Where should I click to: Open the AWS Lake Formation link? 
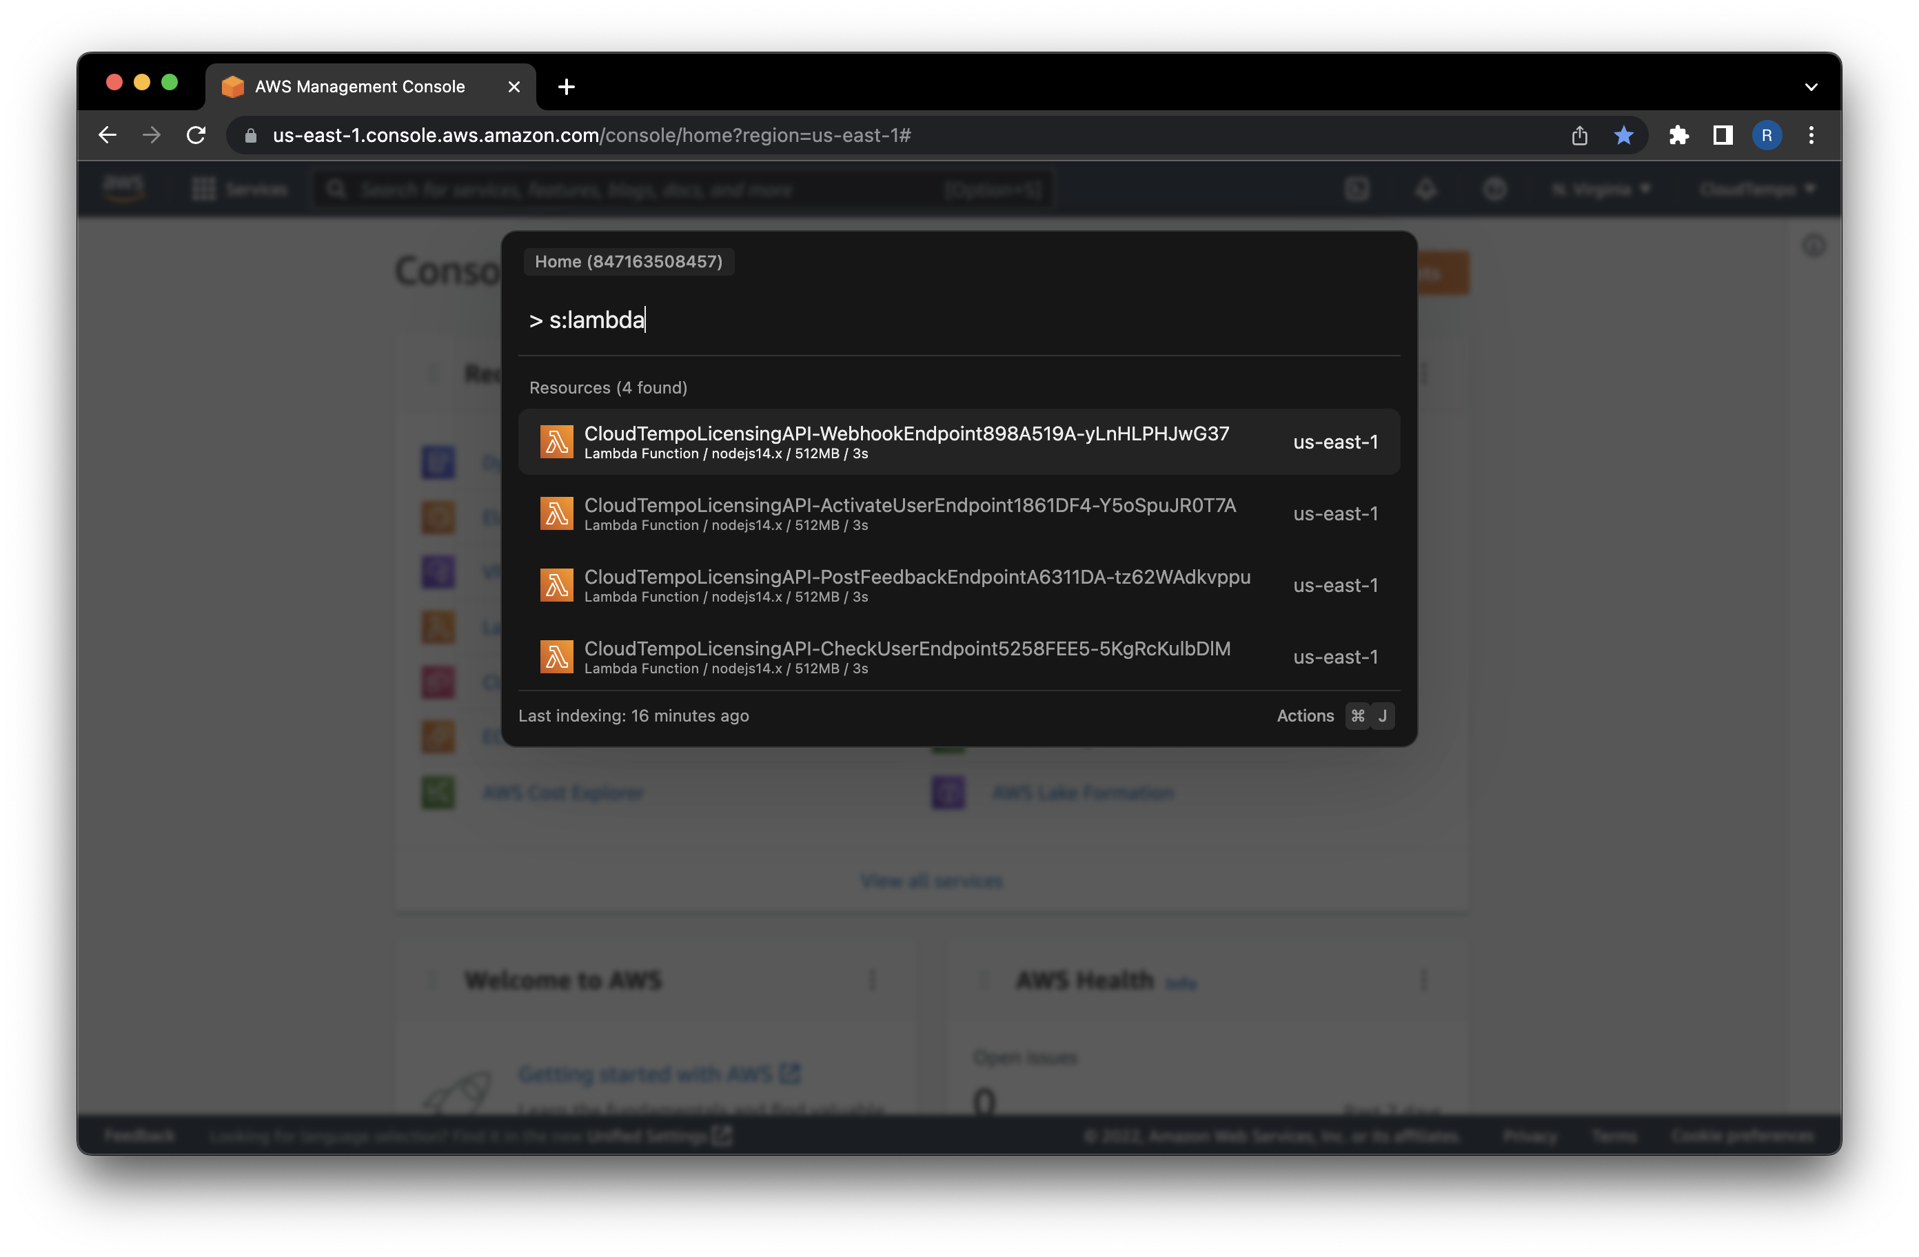click(x=1083, y=793)
